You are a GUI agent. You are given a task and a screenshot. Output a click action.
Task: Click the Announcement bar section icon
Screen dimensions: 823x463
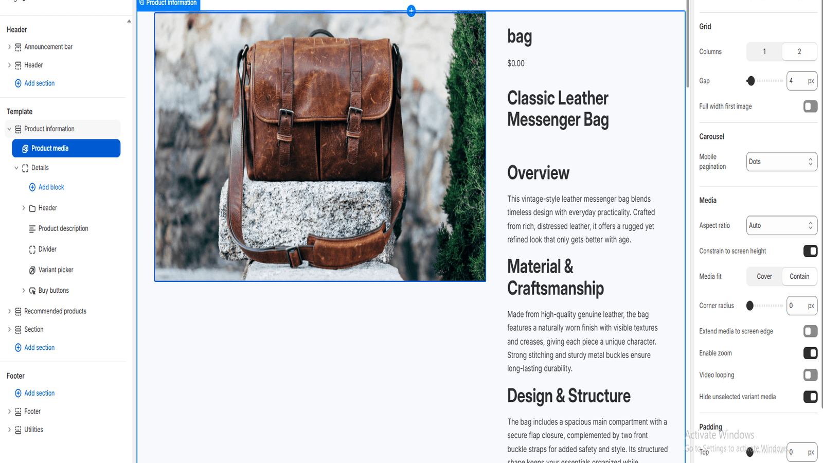(18, 47)
